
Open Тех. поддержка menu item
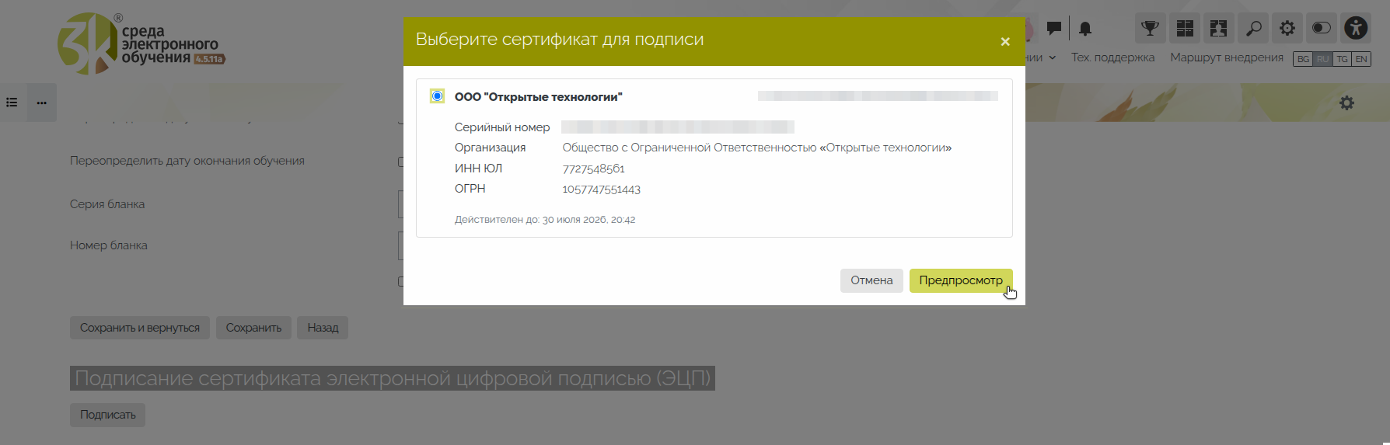coord(1112,57)
